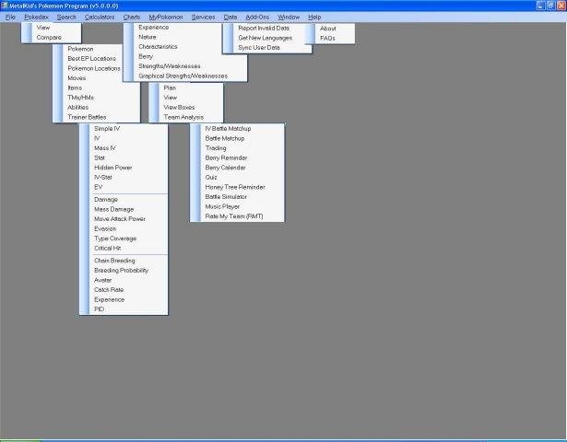Open the Search menu in the menu bar
Image resolution: width=567 pixels, height=442 pixels.
point(66,17)
